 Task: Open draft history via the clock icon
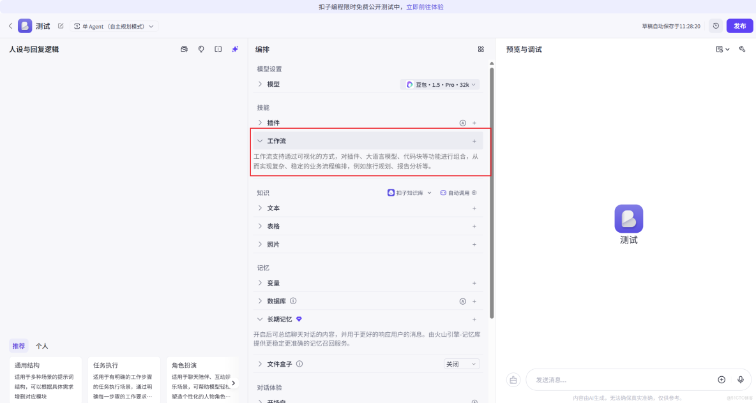715,26
